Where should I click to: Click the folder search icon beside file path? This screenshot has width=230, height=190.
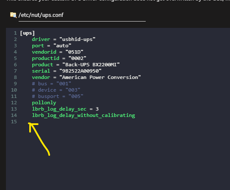[14, 15]
